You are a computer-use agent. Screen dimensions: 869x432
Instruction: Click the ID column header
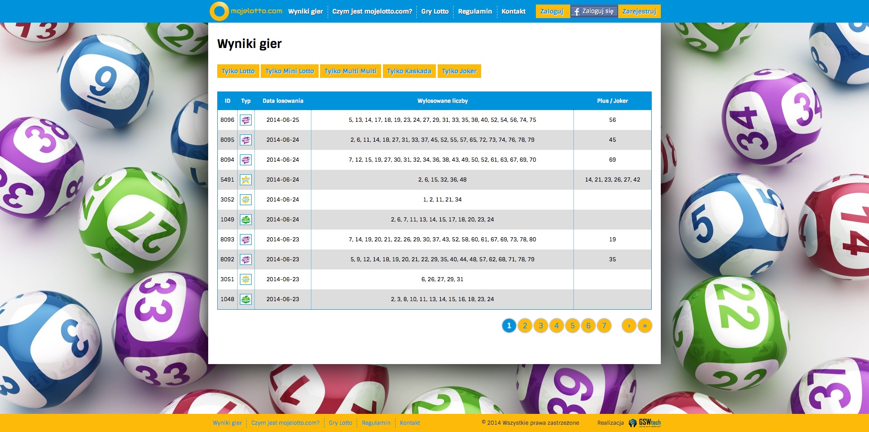228,101
